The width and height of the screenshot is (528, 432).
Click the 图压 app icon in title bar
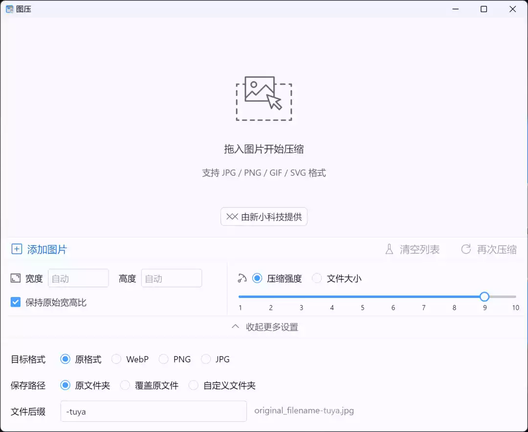pos(9,9)
